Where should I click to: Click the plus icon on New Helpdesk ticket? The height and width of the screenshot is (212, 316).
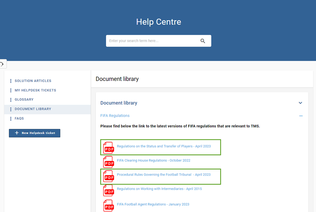pos(17,133)
